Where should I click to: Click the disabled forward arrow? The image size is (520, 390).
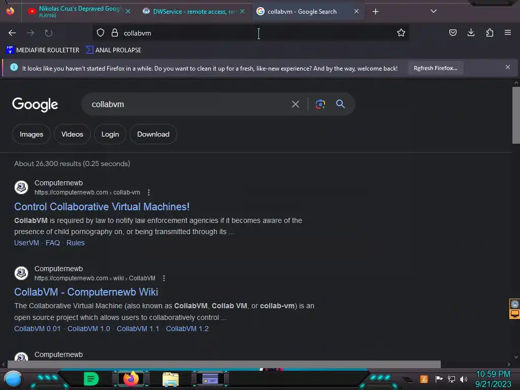coord(30,33)
